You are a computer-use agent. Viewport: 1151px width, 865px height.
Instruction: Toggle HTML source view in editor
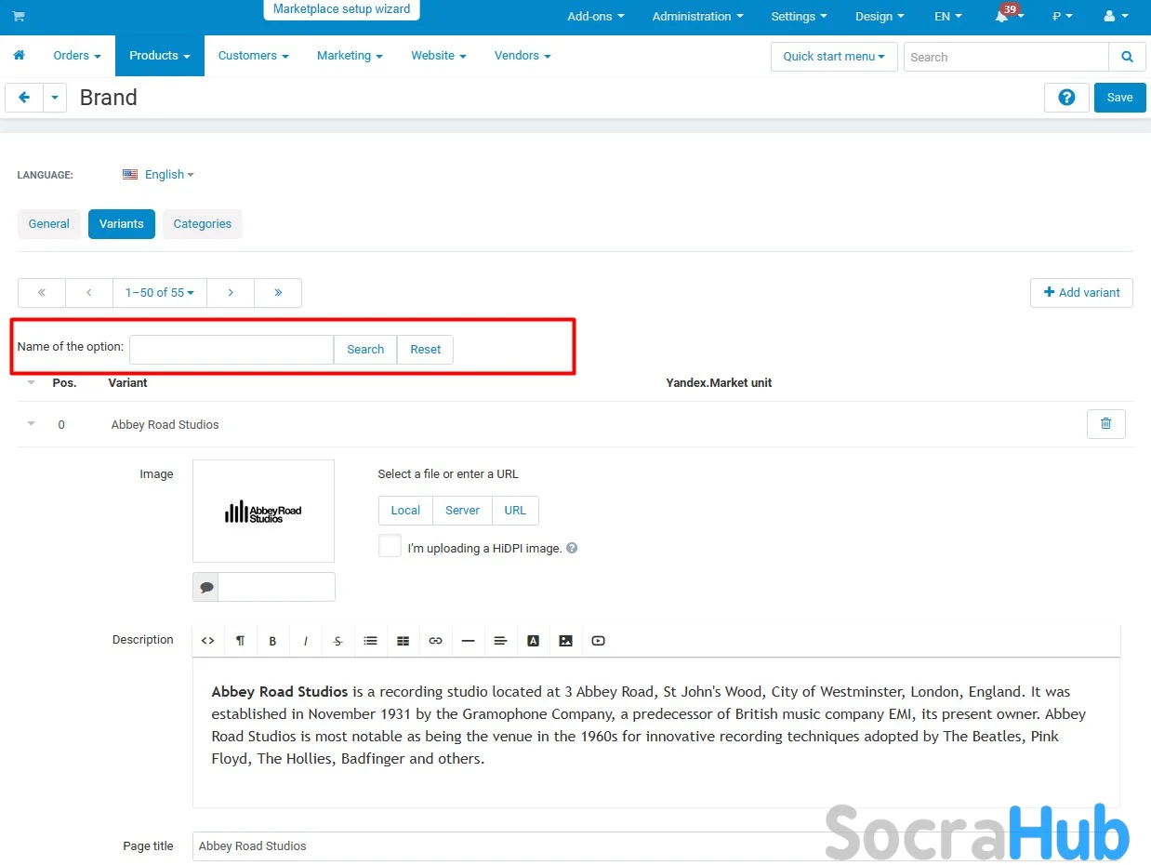[x=208, y=641]
